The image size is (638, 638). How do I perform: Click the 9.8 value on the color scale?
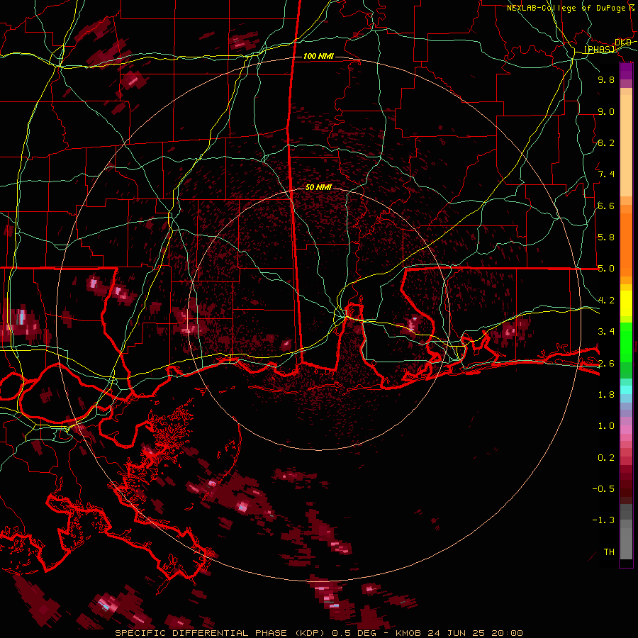606,79
